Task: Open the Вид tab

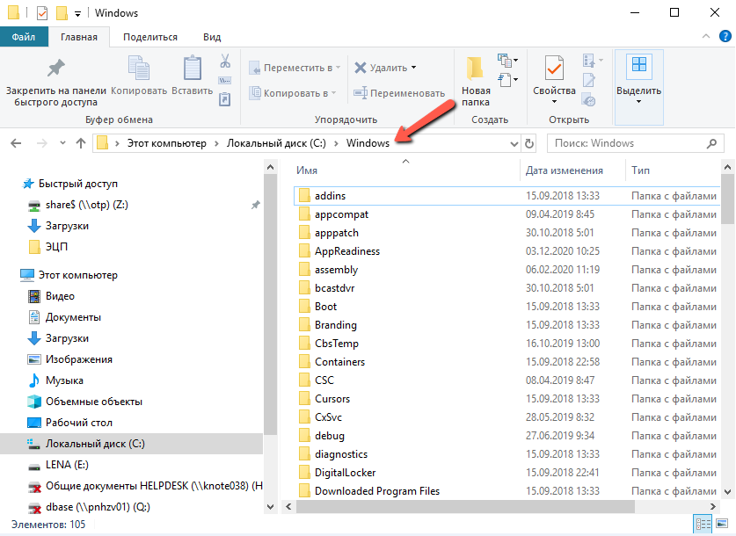Action: 212,37
